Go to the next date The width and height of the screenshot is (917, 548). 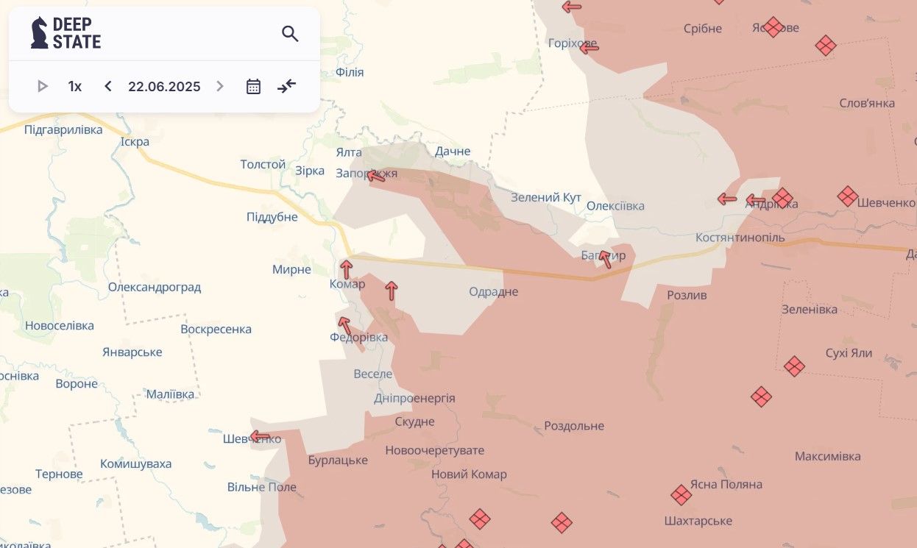219,87
